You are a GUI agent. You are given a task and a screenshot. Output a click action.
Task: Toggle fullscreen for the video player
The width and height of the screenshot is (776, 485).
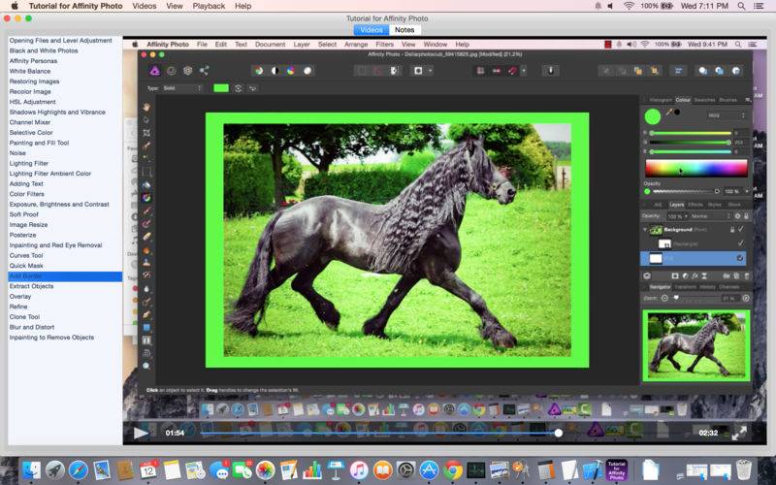click(x=739, y=433)
